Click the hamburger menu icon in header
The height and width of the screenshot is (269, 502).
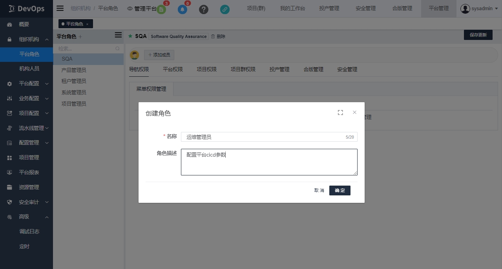coord(60,8)
